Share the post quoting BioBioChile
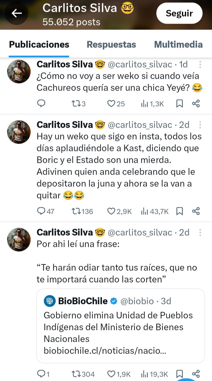 coord(196,374)
